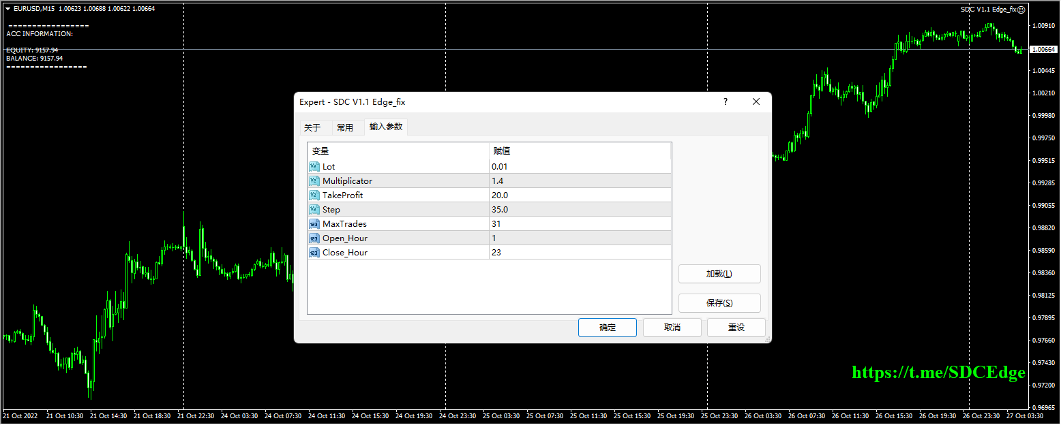Switch to the 关于 tab
1061x425 pixels.
pyautogui.click(x=312, y=127)
